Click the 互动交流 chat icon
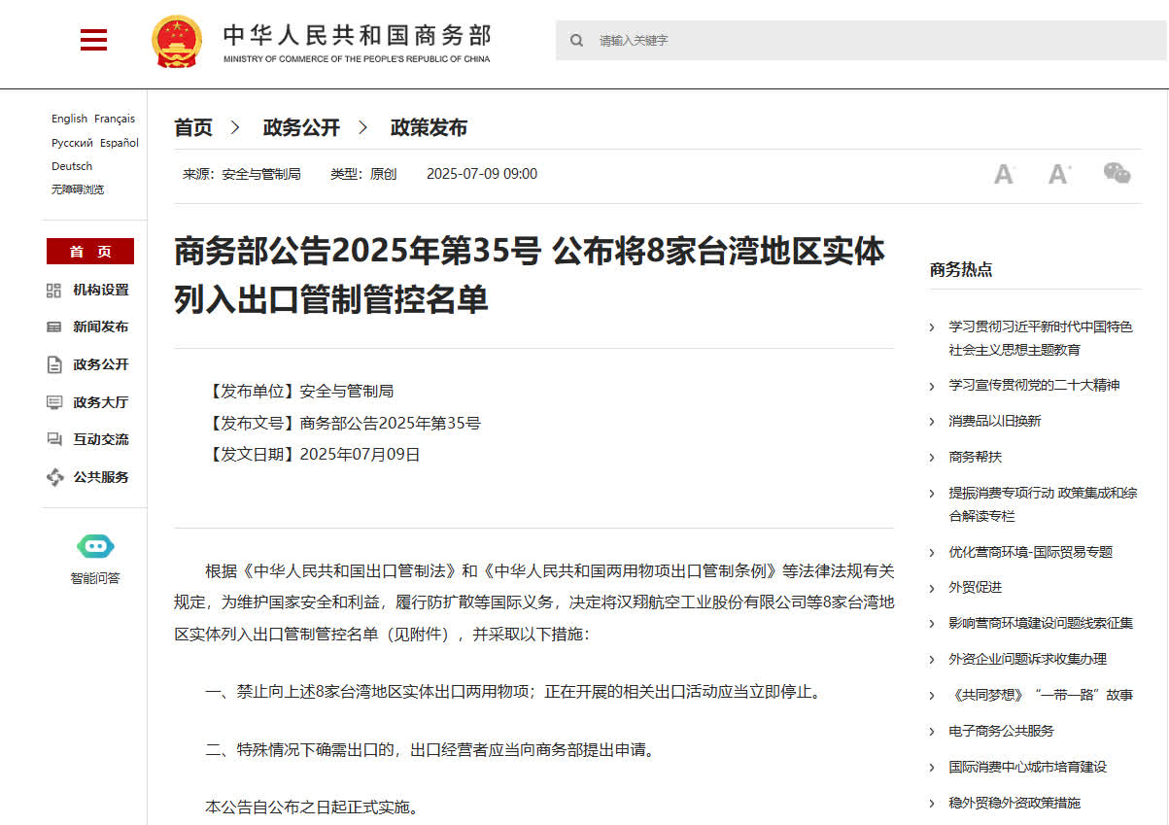 (54, 439)
